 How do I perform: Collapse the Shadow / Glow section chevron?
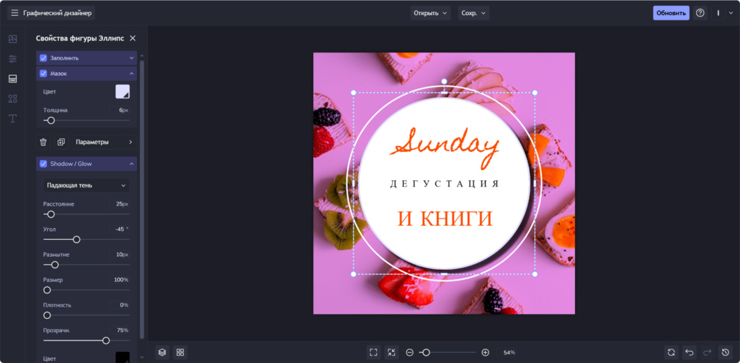tap(132, 164)
